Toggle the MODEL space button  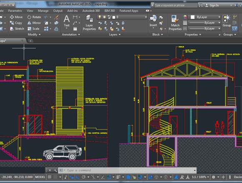tap(40, 177)
